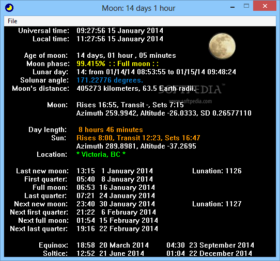Click the First quarter 8 January date
280x261 pixels.
(x=115, y=179)
